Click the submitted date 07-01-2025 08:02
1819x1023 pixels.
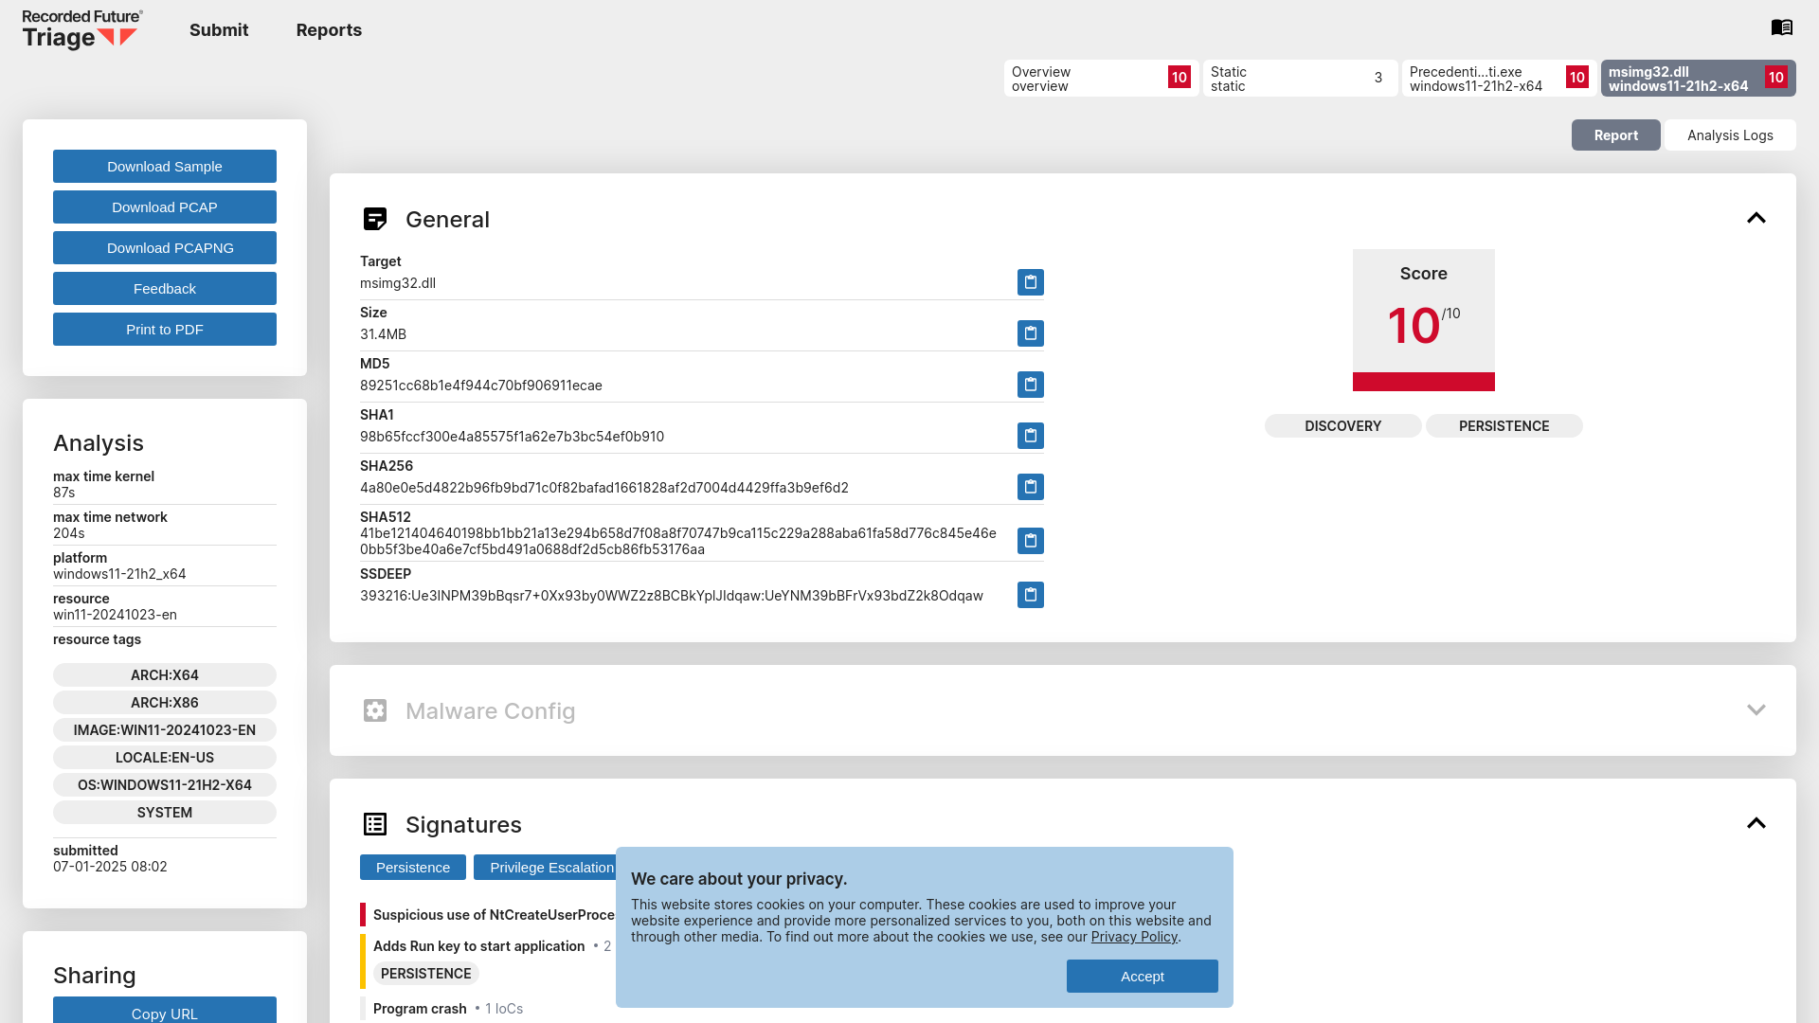point(110,867)
